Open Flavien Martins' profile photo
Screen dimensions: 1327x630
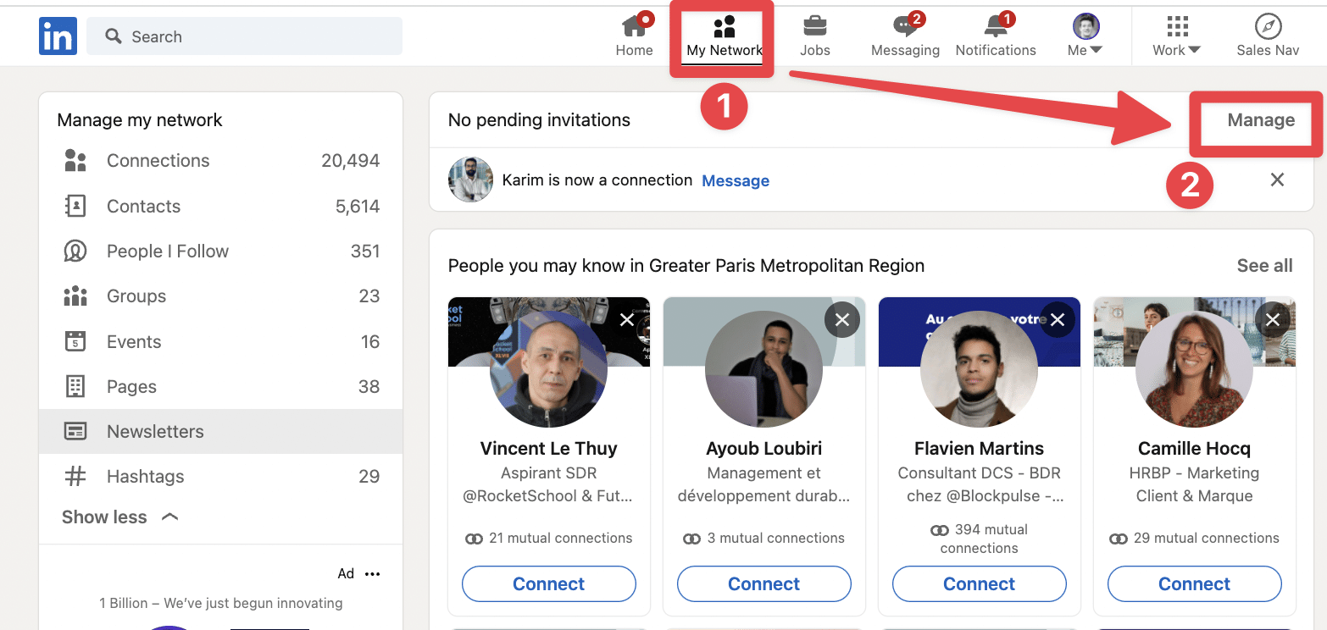(979, 368)
